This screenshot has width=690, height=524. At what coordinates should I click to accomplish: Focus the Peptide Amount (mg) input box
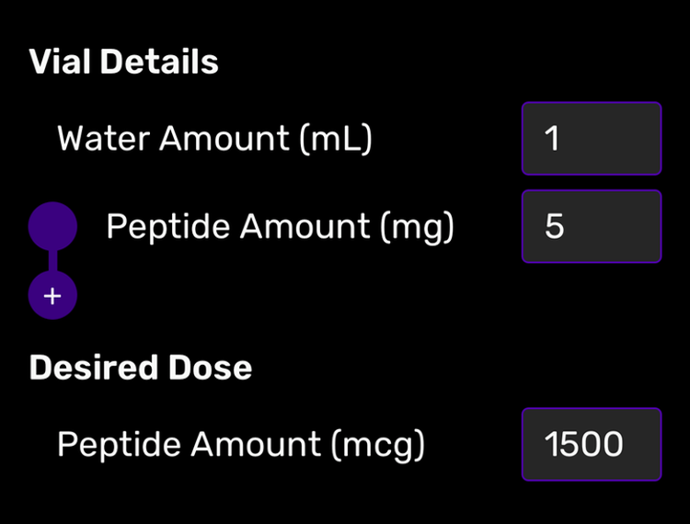point(592,227)
